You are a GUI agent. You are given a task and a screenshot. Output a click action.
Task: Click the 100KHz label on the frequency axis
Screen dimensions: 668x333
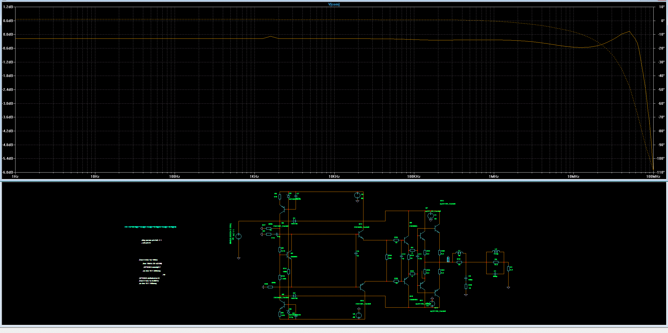coord(414,176)
